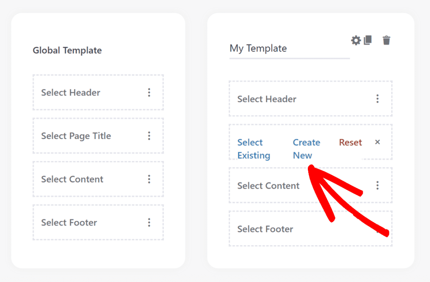Click Select Footer text in Global Template
Viewport: 430px width, 282px height.
point(69,222)
